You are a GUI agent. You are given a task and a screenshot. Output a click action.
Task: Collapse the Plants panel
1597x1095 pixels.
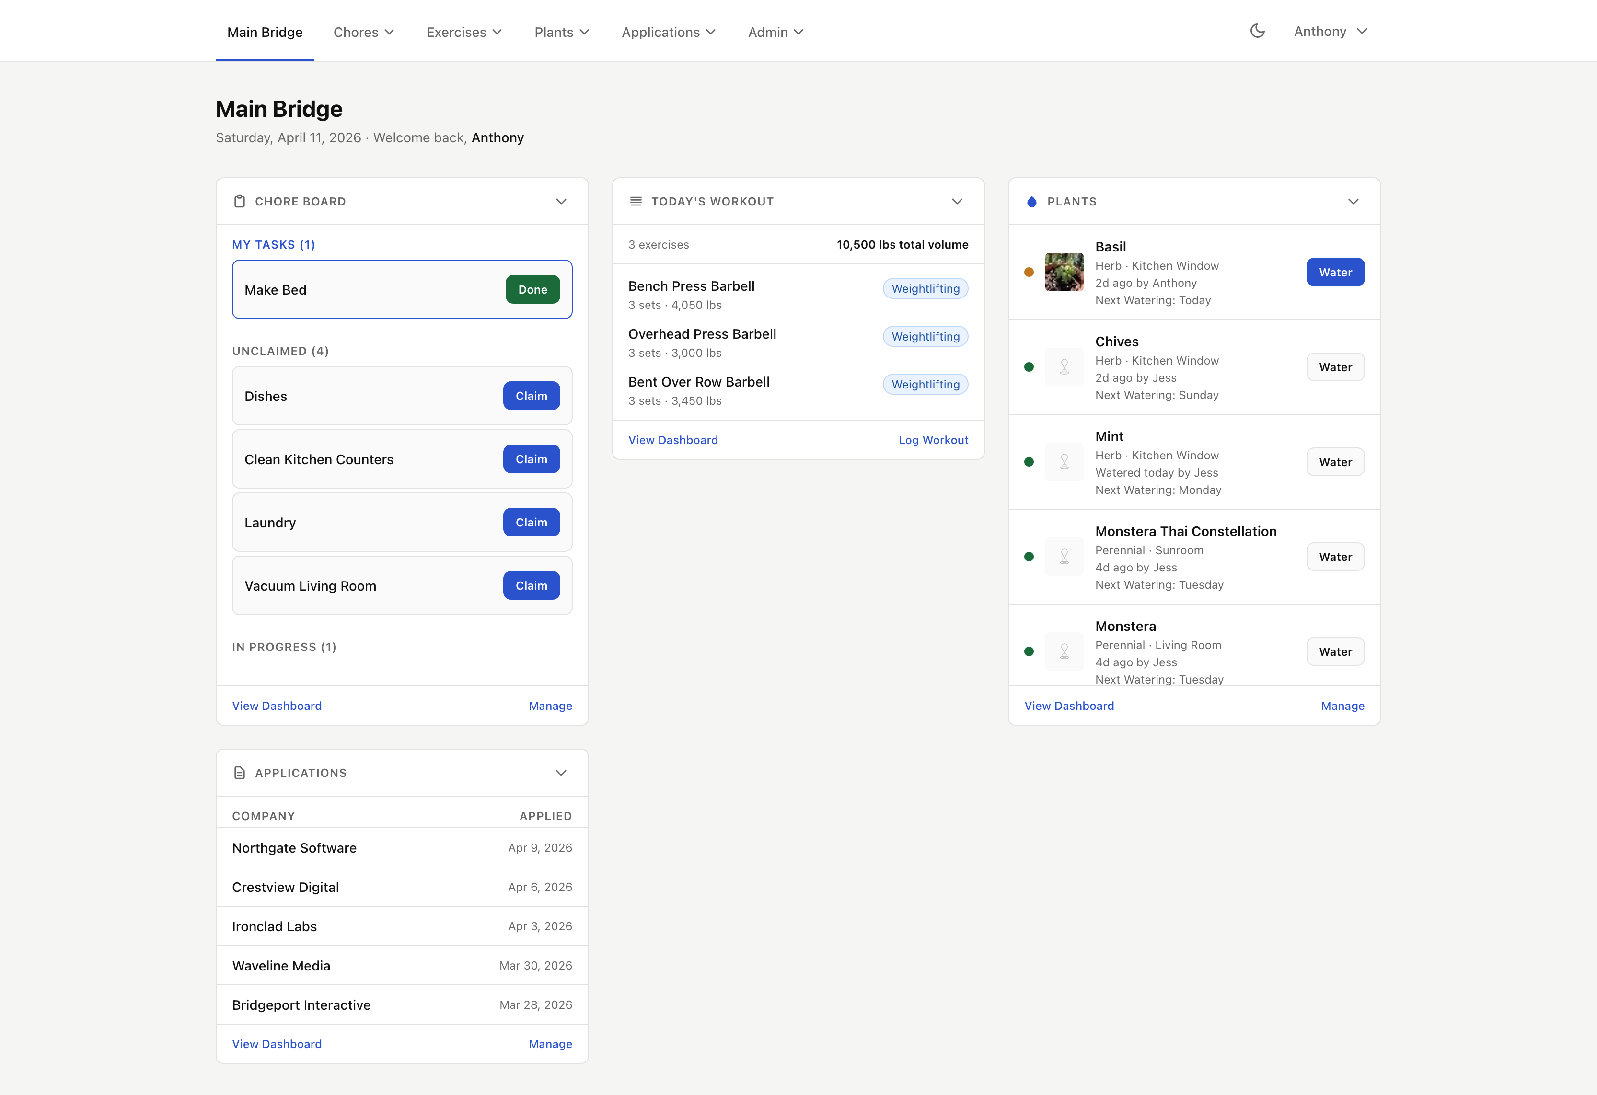click(1353, 201)
